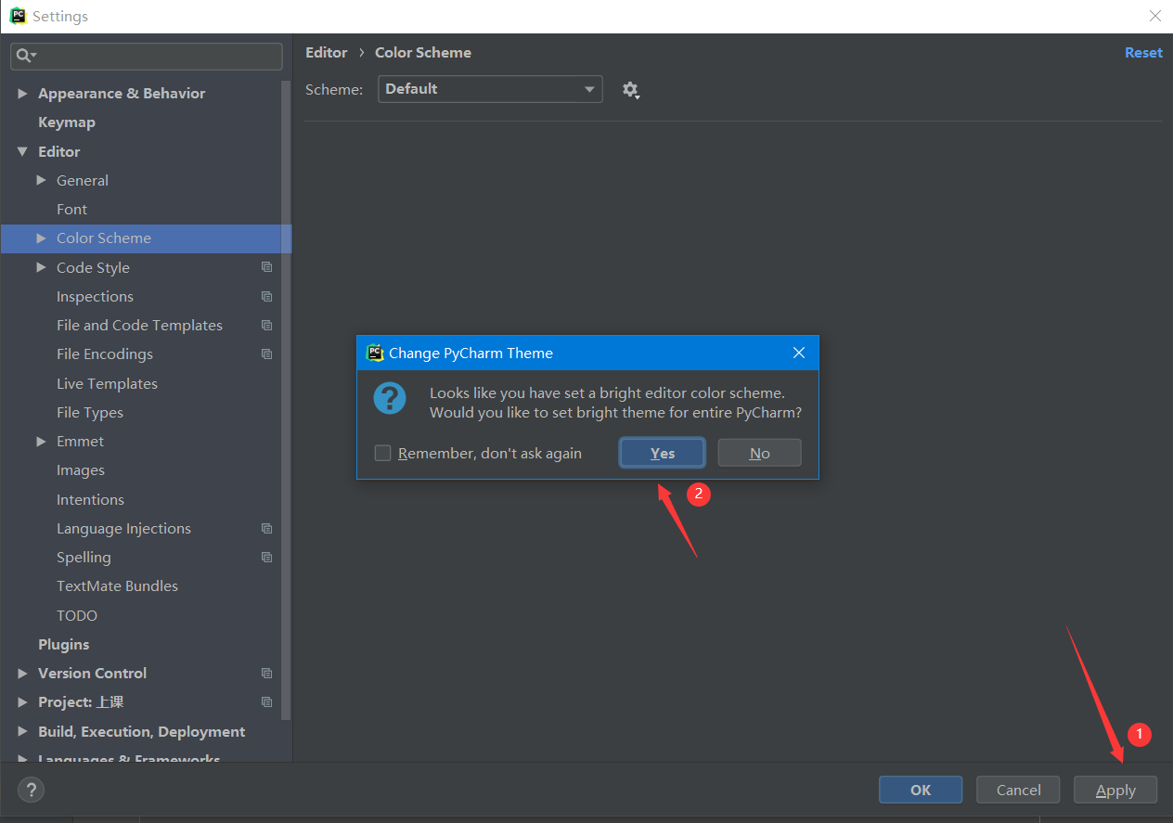This screenshot has width=1173, height=823.
Task: Click Yes to set bright theme
Action: pyautogui.click(x=663, y=453)
